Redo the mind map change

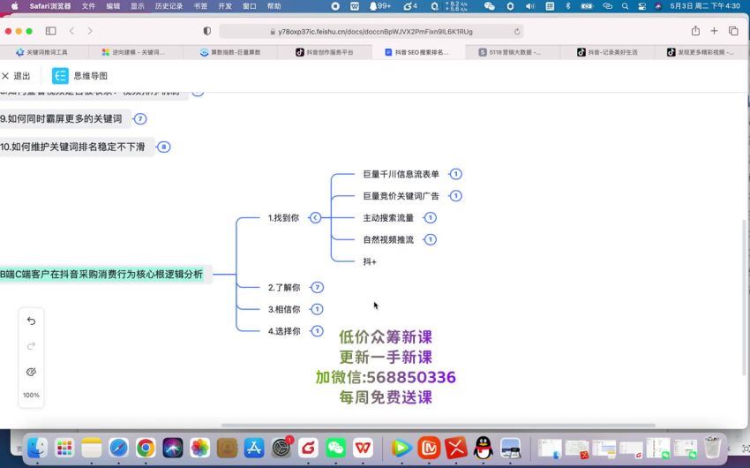(31, 346)
